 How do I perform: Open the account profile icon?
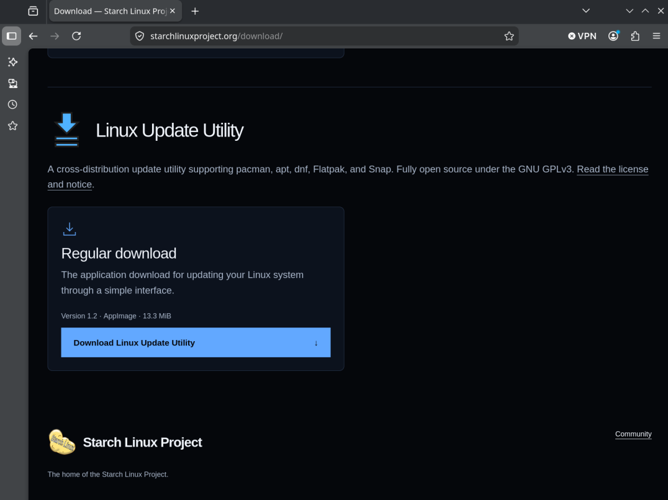[x=613, y=36]
